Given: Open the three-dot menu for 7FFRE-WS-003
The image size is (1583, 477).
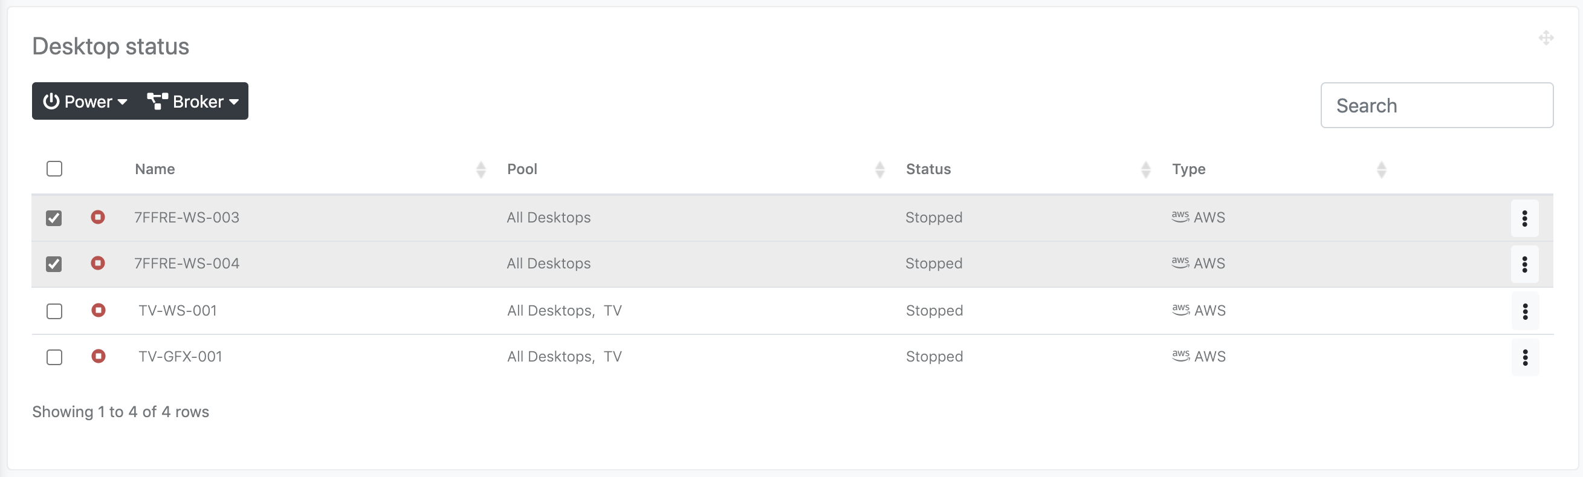Looking at the screenshot, I should (x=1524, y=218).
